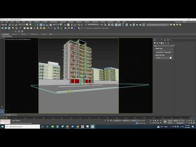Open the Selected key filter dropdown
The height and width of the screenshot is (147, 196).
(x=179, y=120)
